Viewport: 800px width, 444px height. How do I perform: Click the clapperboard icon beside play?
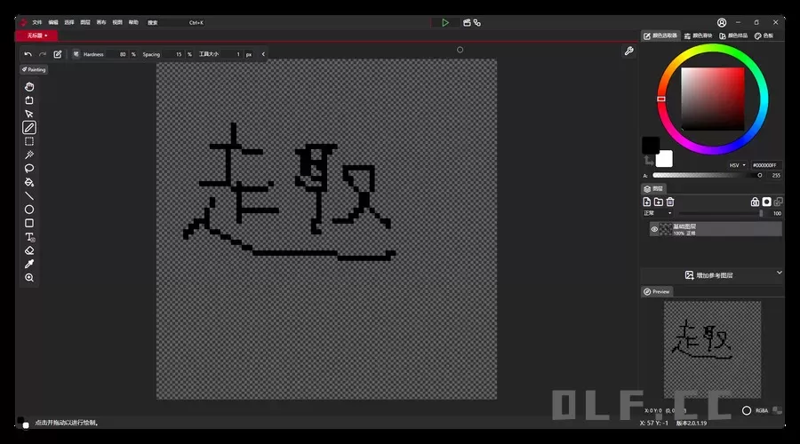(x=467, y=22)
